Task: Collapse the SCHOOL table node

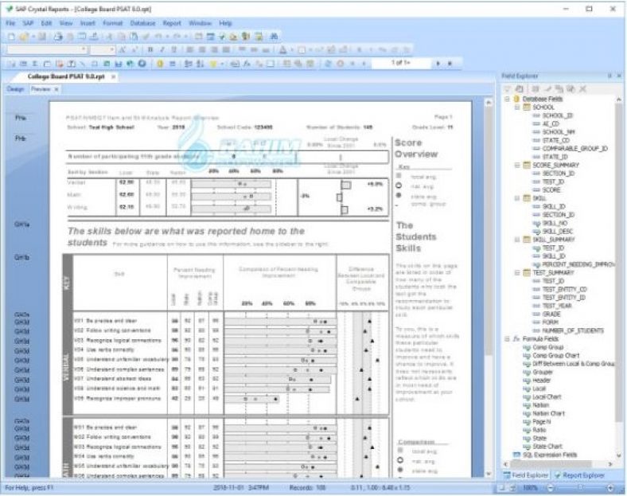Action: tap(517, 107)
